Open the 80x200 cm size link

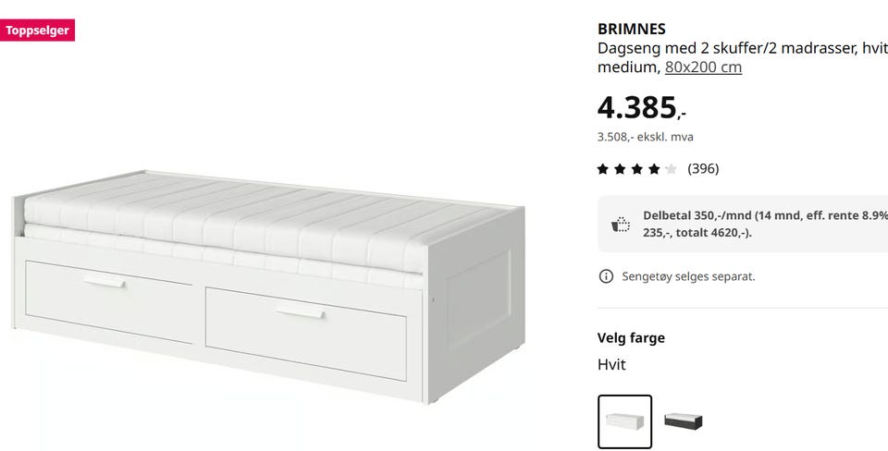(703, 67)
